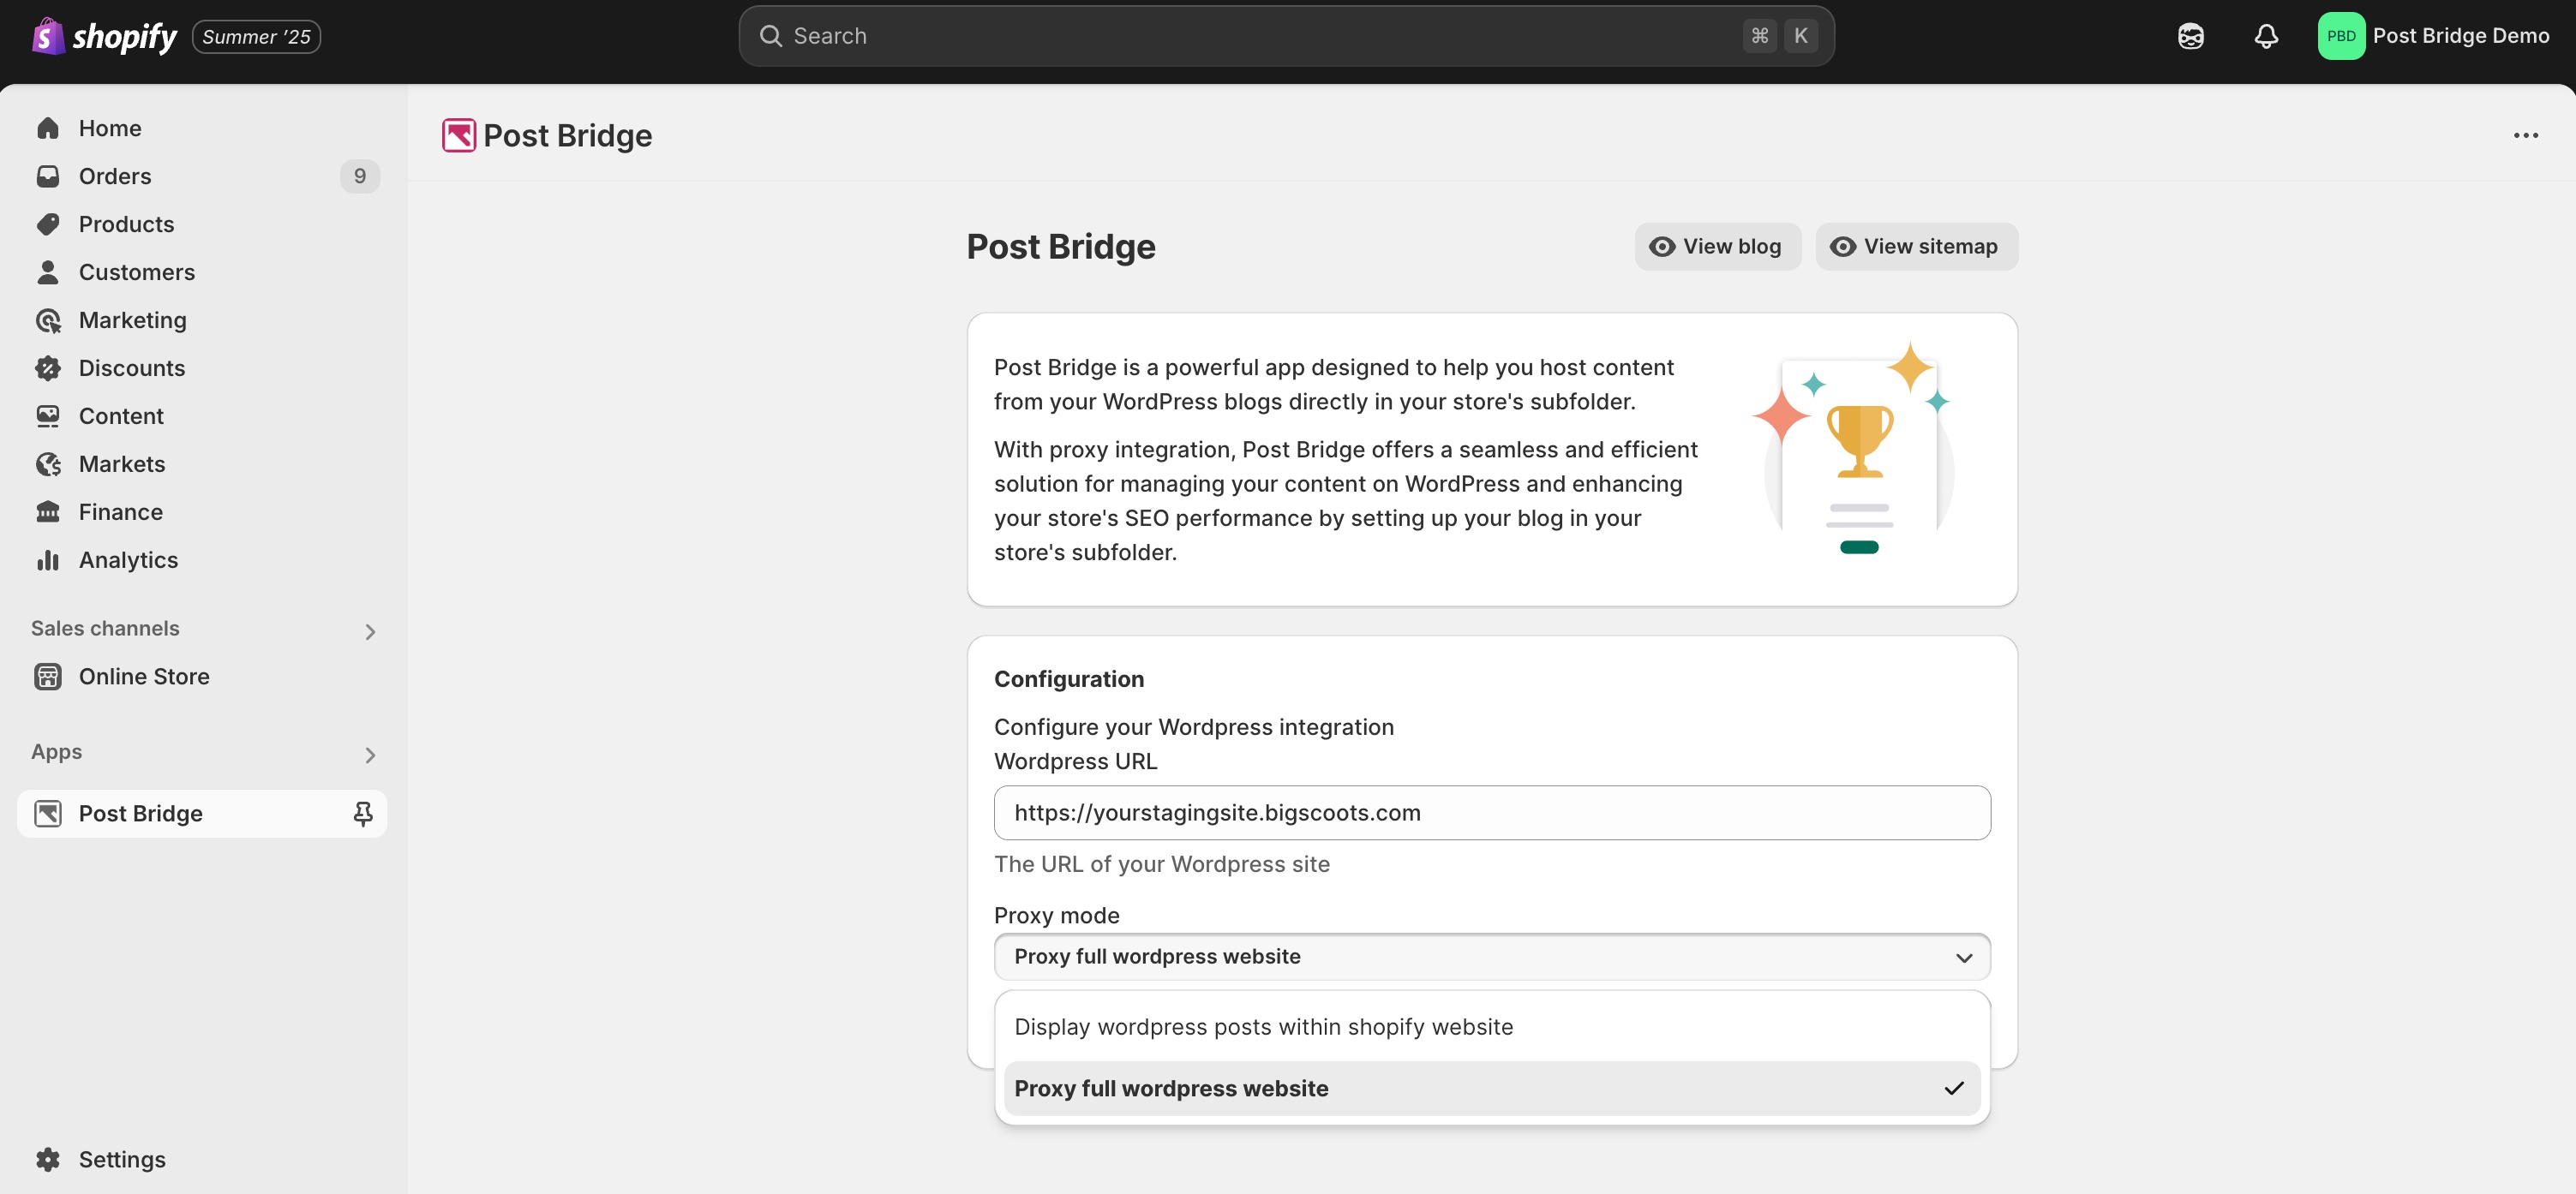Open the Proxy mode dropdown
This screenshot has height=1194, width=2576.
[x=1491, y=956]
